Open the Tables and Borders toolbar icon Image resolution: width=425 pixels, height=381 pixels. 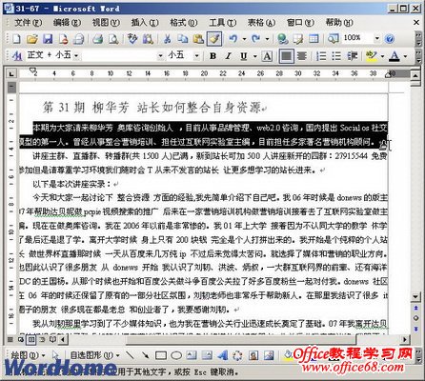[298, 39]
